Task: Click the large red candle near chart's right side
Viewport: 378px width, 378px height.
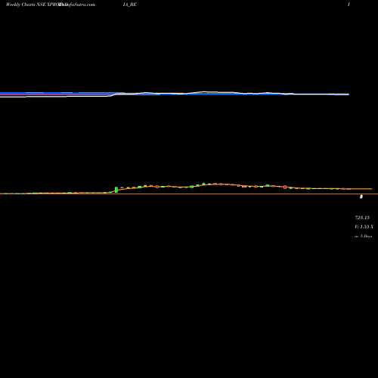Action: pyautogui.click(x=285, y=187)
